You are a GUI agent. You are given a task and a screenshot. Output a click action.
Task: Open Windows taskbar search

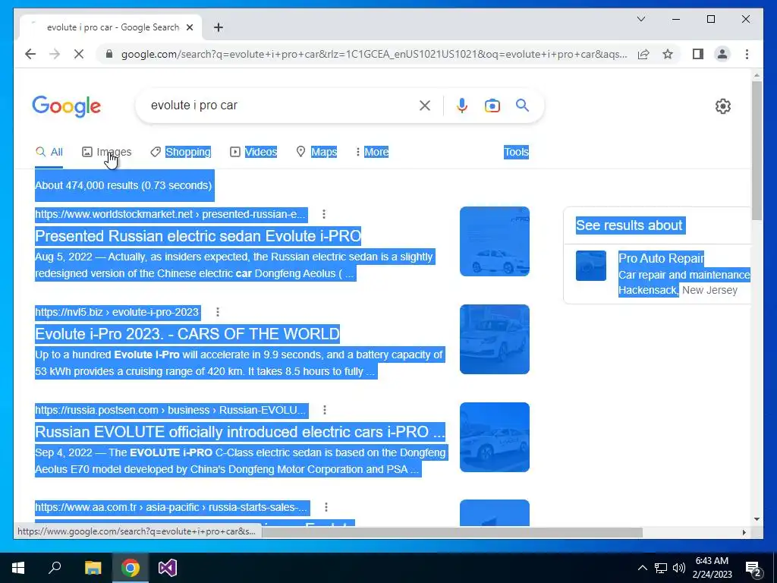click(x=55, y=568)
